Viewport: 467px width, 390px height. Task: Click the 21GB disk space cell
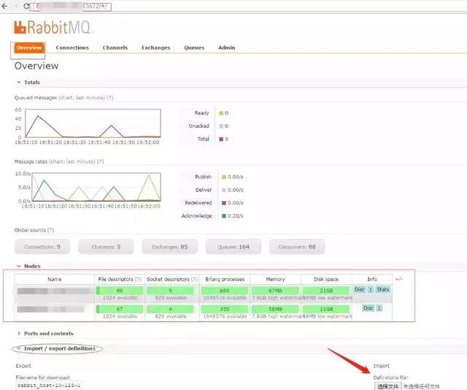click(x=326, y=291)
